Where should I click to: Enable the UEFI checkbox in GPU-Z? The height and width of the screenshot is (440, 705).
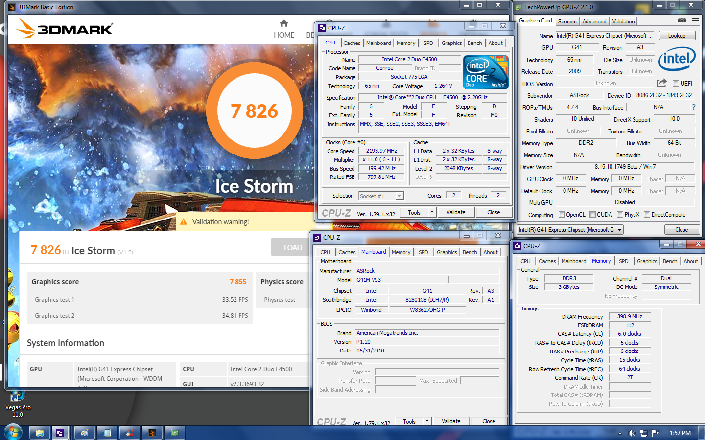pos(676,84)
